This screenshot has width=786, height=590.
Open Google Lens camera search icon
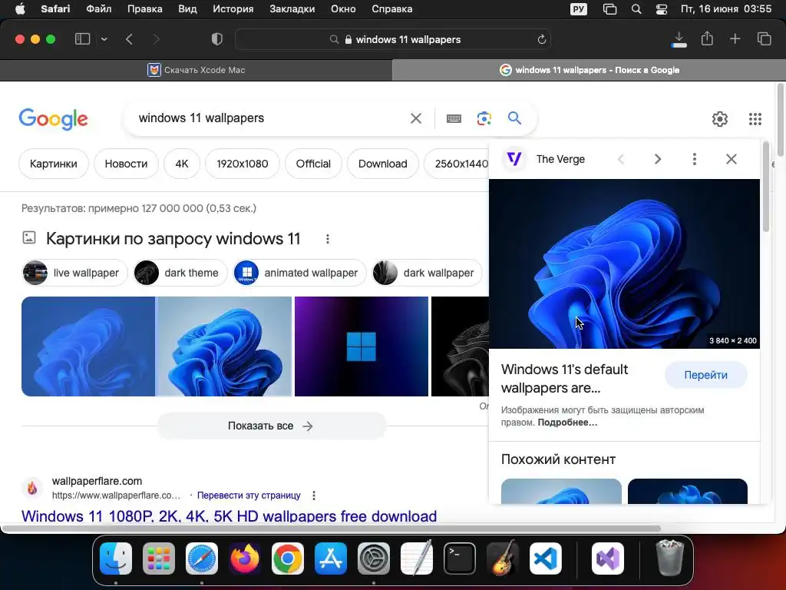click(484, 118)
